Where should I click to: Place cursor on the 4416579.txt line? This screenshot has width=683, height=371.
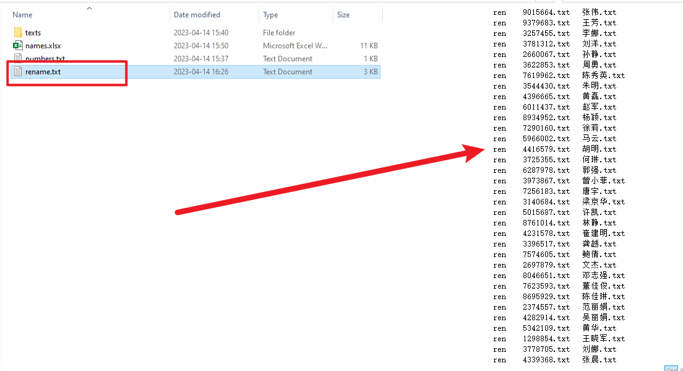pyautogui.click(x=546, y=149)
